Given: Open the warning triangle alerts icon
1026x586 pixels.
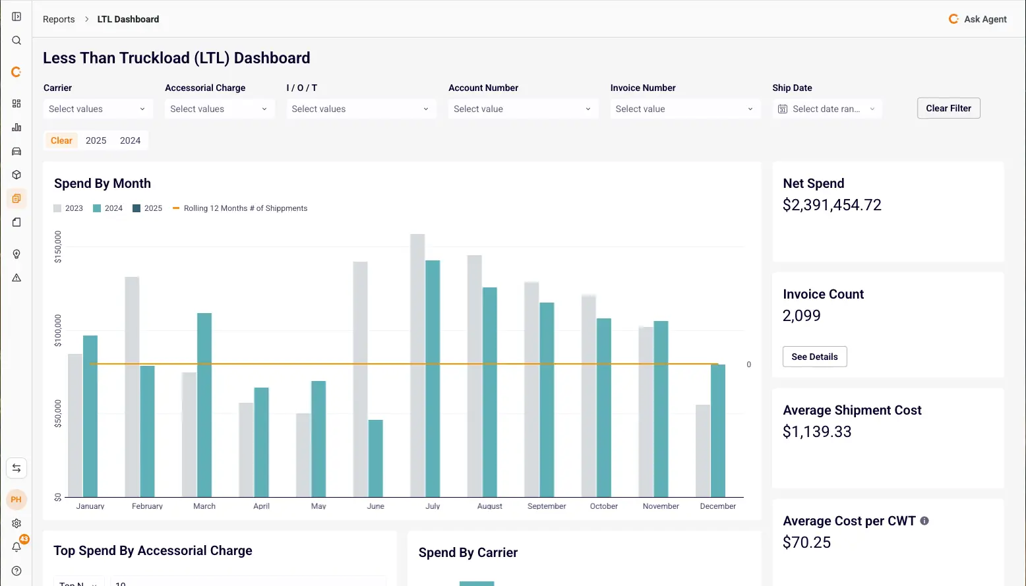Looking at the screenshot, I should pos(16,278).
